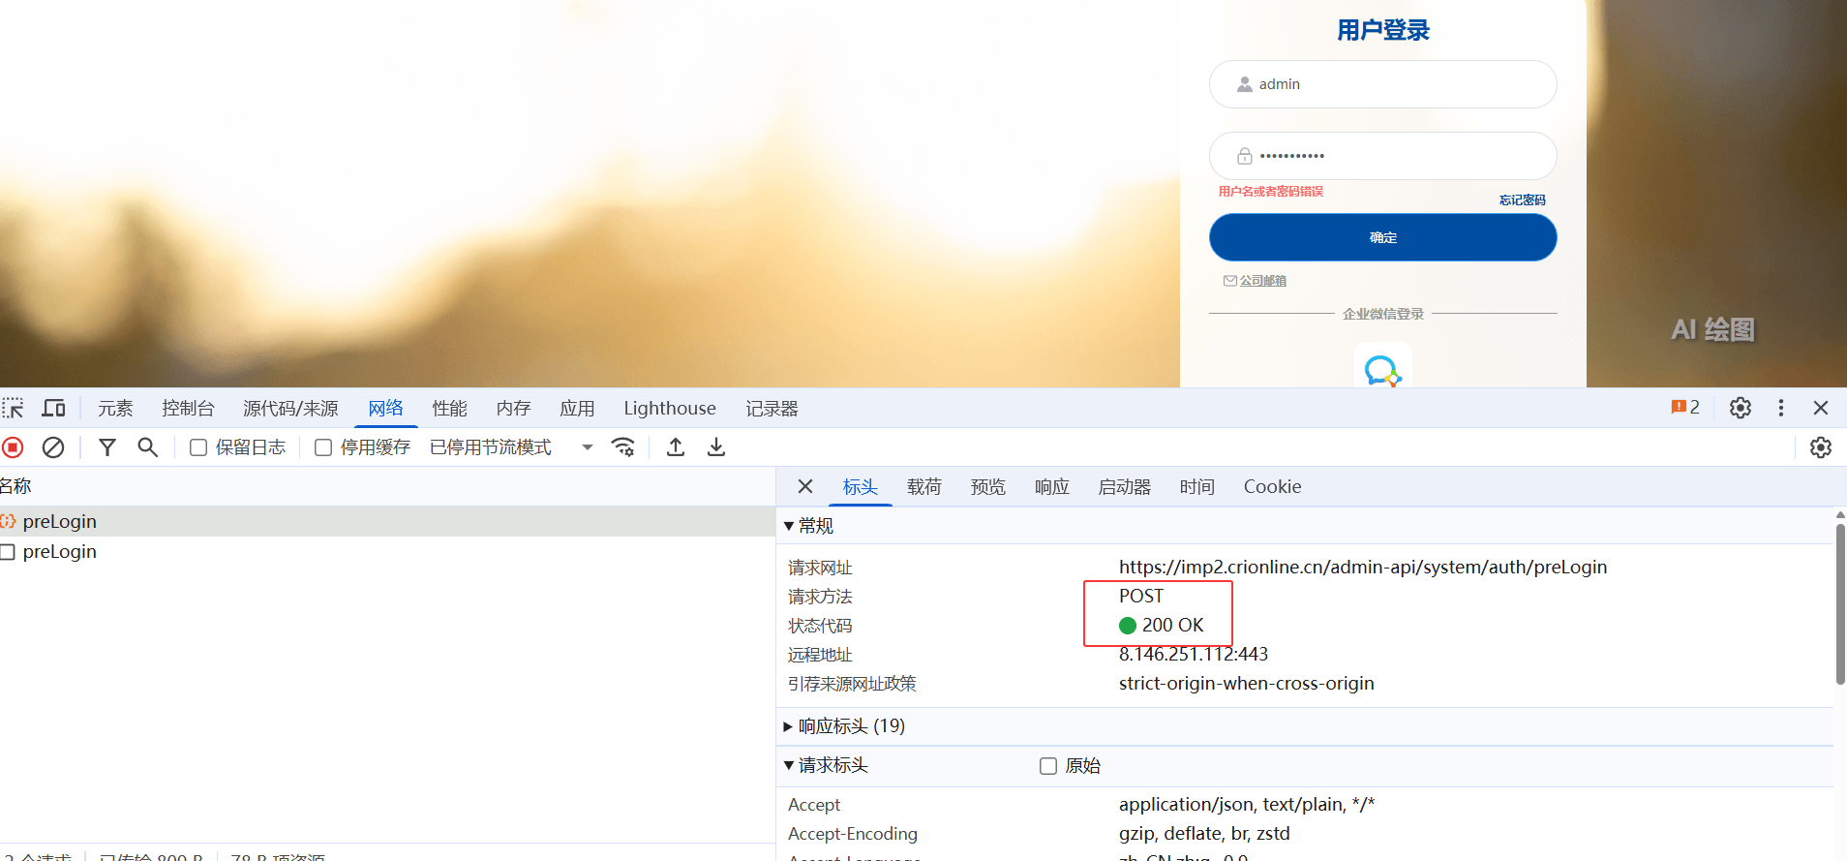This screenshot has height=861, width=1847.
Task: Check the second preLogin row checkbox
Action: tap(8, 552)
